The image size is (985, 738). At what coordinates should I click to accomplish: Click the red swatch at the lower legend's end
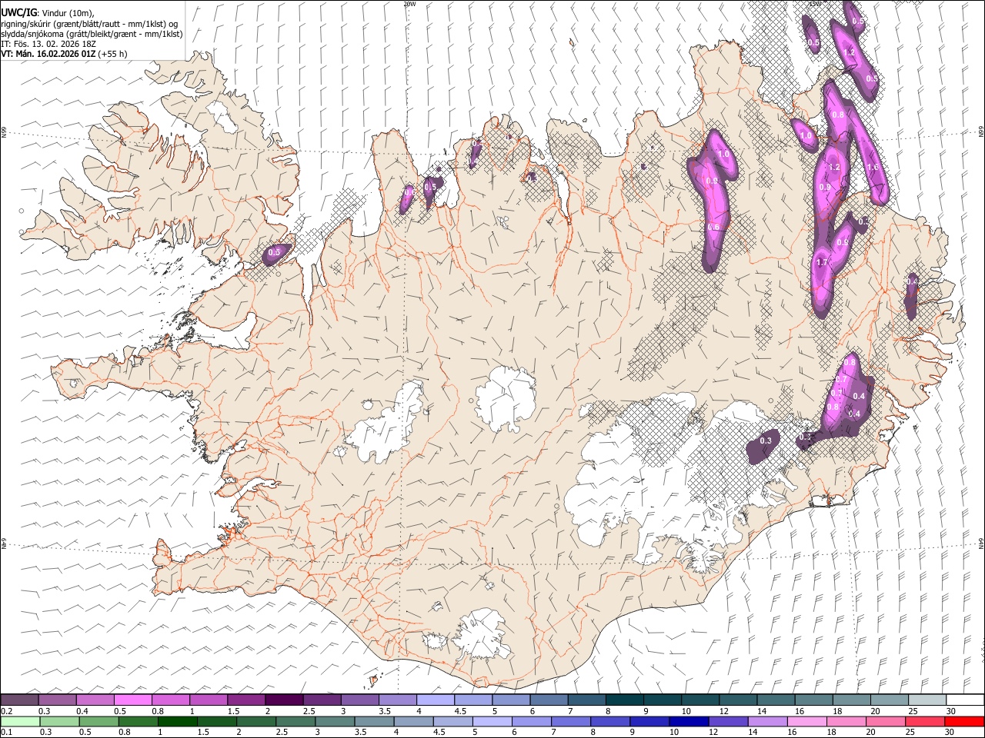[963, 721]
